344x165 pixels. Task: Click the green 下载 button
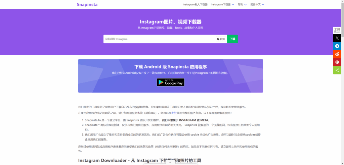click(232, 39)
